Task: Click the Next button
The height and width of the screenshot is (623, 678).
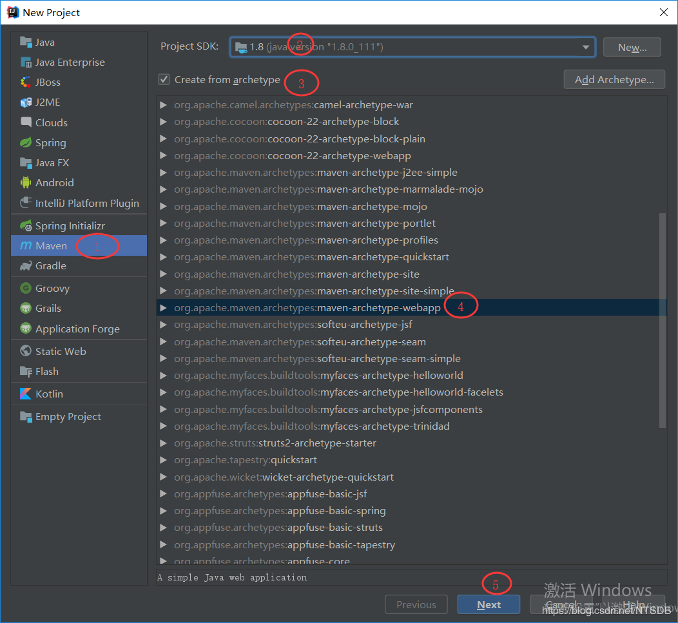Action: (489, 604)
